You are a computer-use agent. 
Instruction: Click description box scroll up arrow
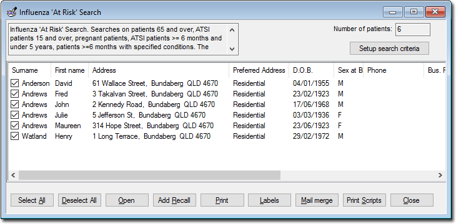pos(232,30)
